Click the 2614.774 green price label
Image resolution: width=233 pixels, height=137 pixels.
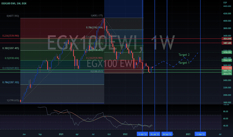coord(227,74)
